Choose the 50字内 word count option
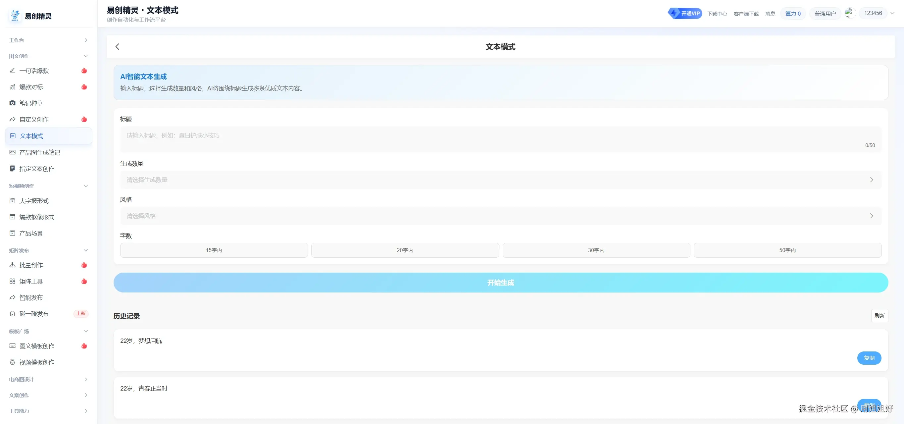This screenshot has height=424, width=904. tap(787, 250)
